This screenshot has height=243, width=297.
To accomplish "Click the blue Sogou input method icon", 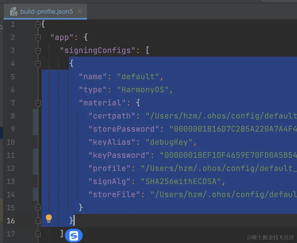I will tap(74, 236).
